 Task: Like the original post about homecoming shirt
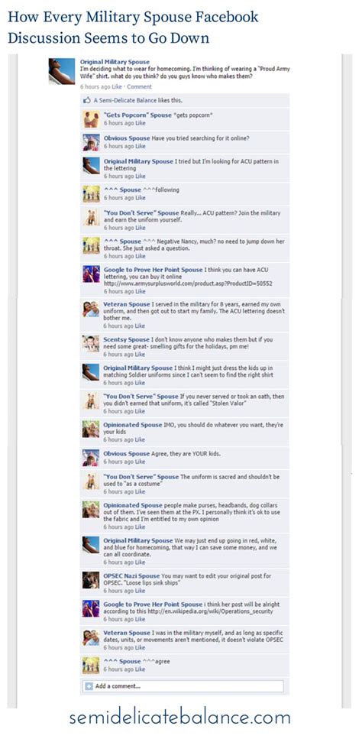tap(117, 86)
